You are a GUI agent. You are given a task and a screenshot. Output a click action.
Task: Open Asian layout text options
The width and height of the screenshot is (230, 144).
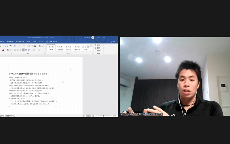[35, 46]
